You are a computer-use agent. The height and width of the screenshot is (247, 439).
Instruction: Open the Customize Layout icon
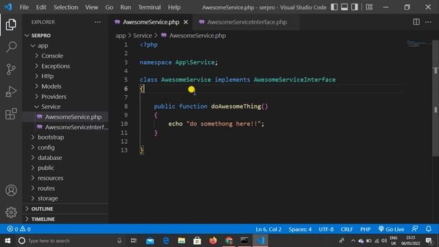click(x=369, y=7)
